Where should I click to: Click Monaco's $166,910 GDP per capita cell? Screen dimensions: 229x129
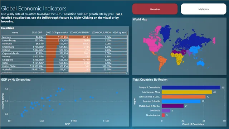57,37
